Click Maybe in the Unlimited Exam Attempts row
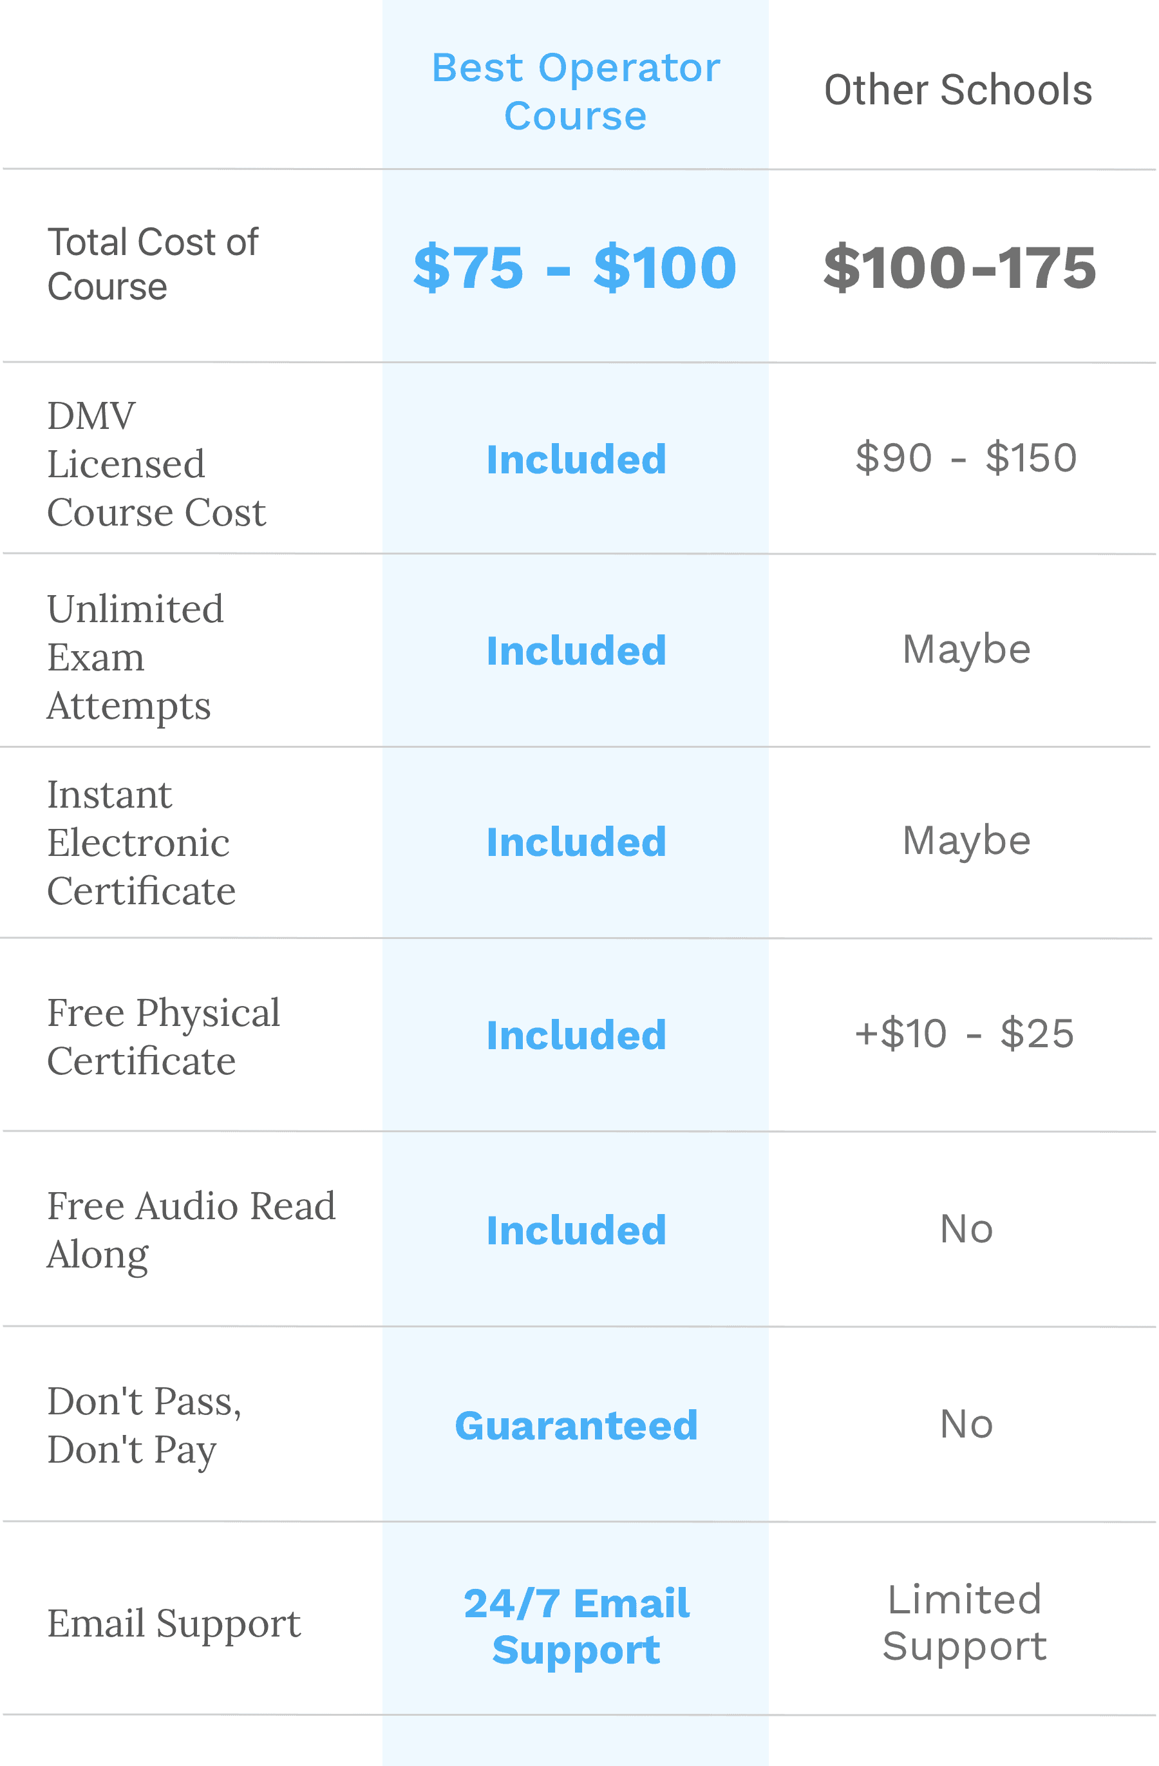This screenshot has height=1766, width=1159. (x=966, y=649)
